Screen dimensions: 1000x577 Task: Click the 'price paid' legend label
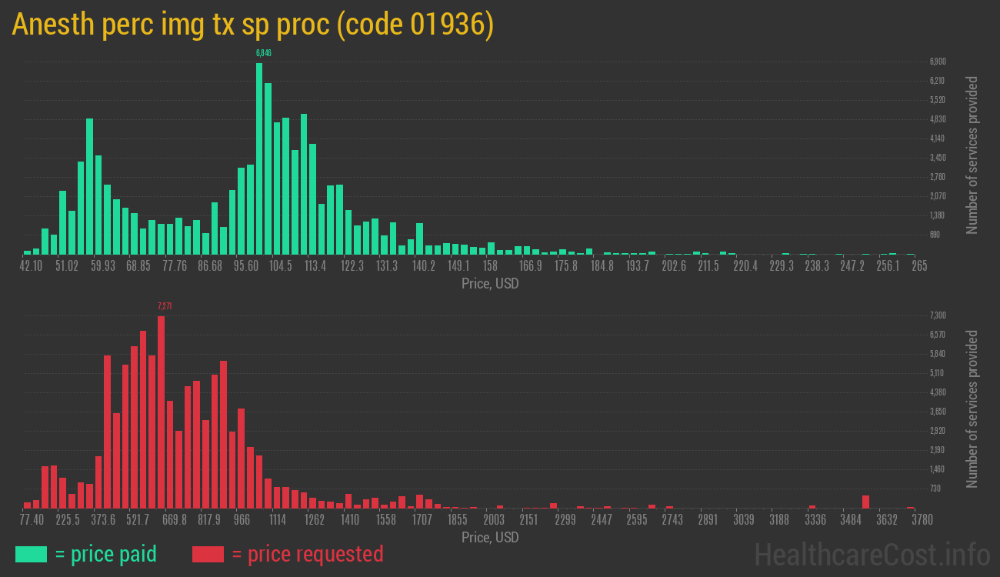pos(106,554)
